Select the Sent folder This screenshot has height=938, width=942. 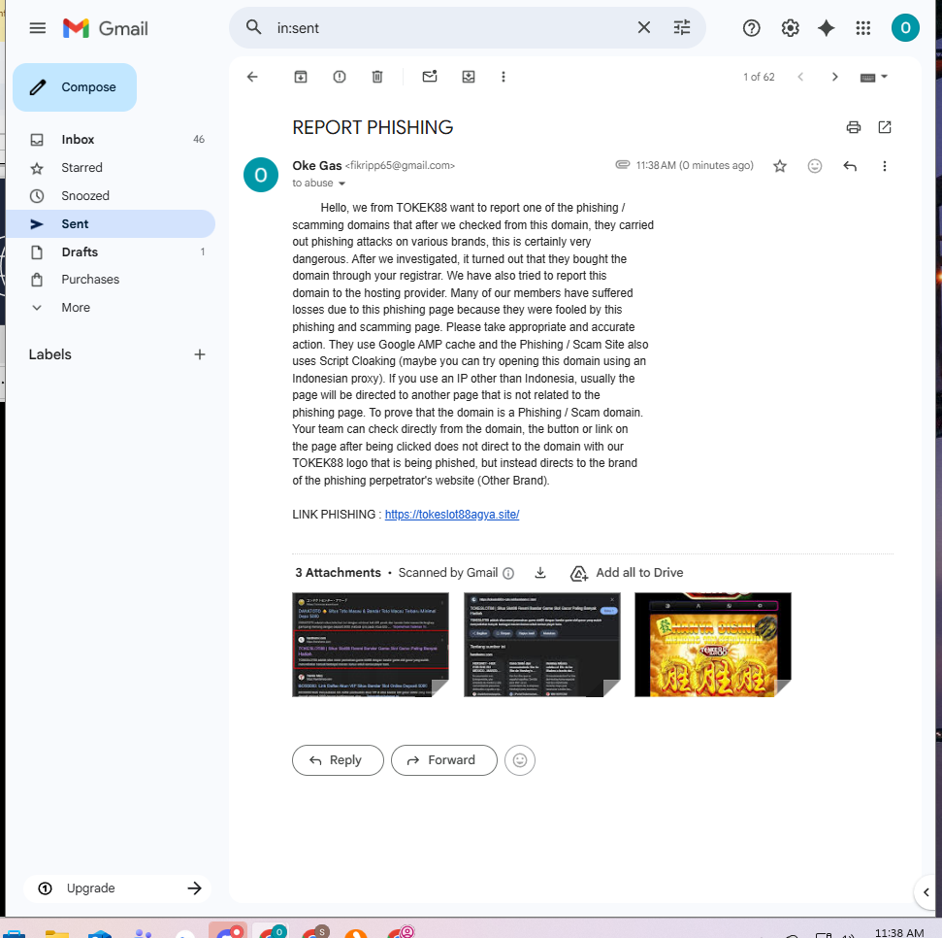click(x=111, y=223)
